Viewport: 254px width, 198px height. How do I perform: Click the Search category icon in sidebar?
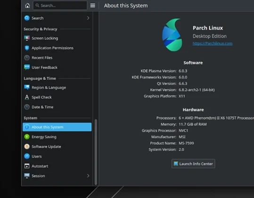27,18
